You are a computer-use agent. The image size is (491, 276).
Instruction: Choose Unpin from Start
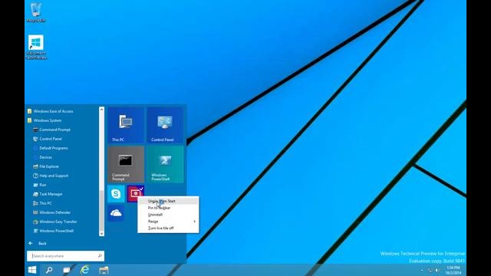click(x=168, y=201)
